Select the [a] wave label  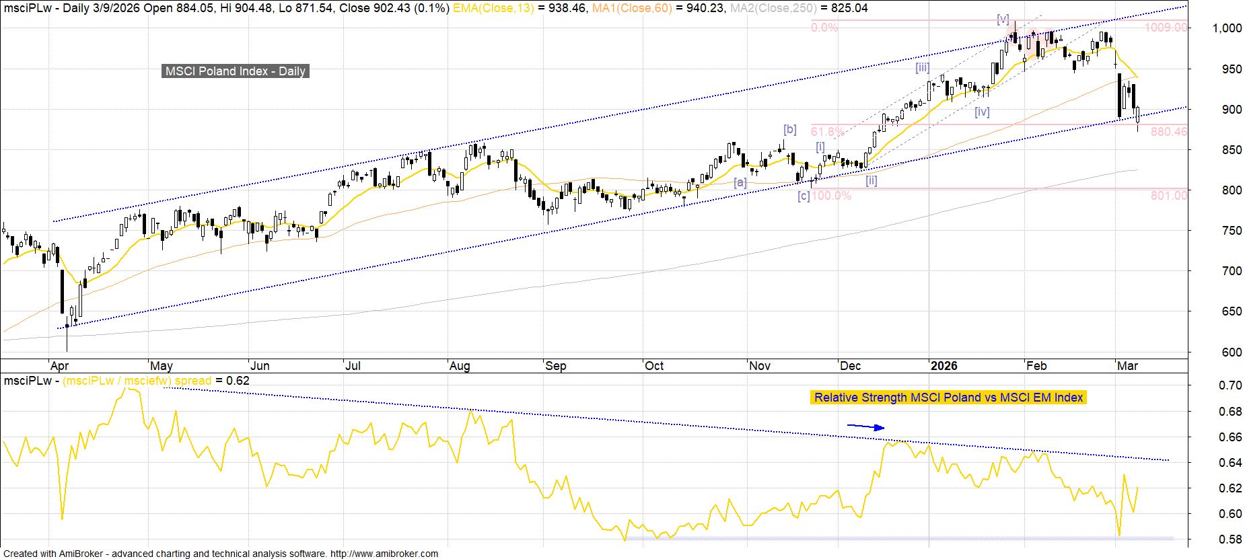tap(740, 182)
